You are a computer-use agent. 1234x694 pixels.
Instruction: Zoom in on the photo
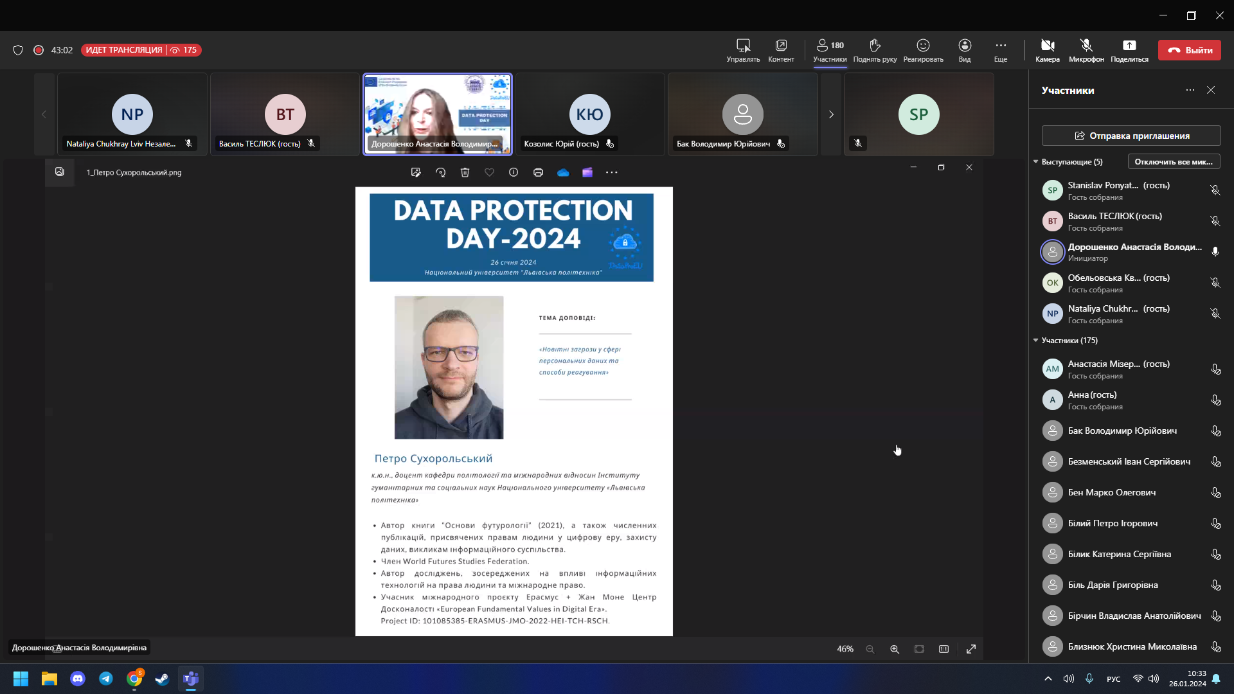pyautogui.click(x=894, y=649)
